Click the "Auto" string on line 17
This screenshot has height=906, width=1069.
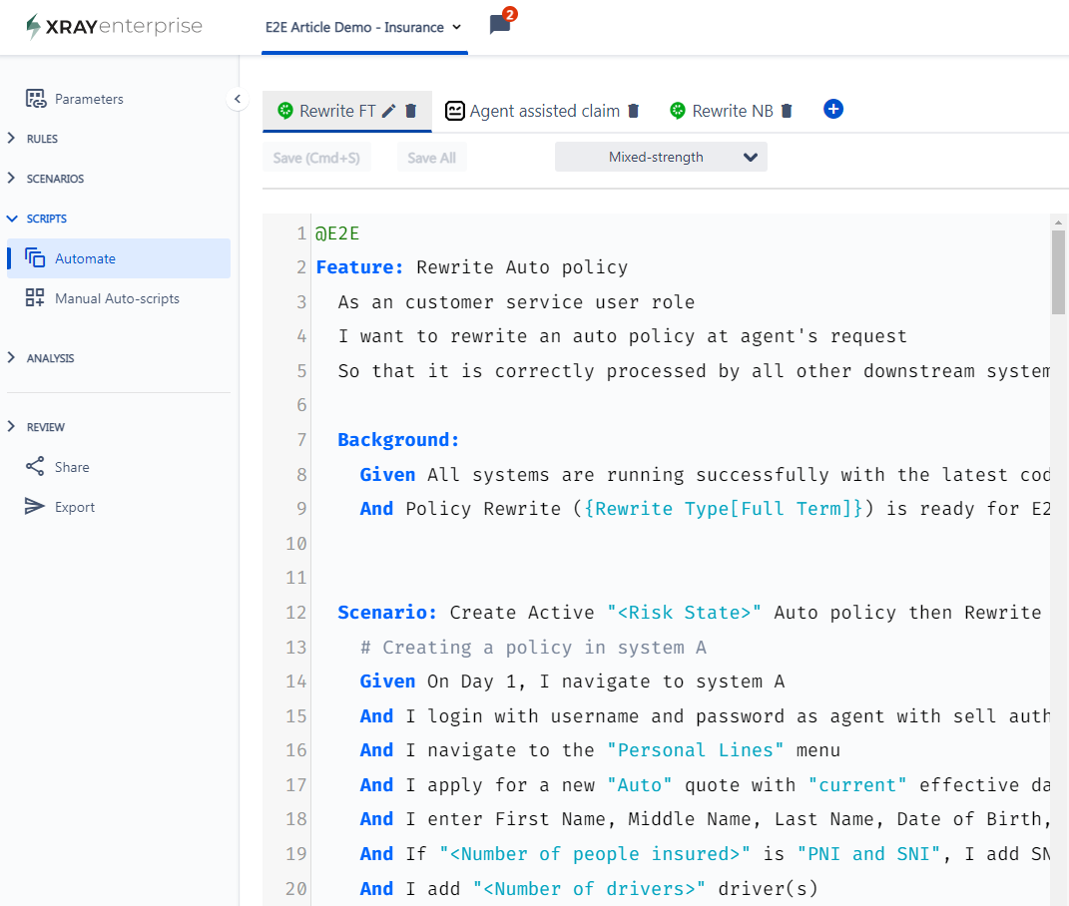tap(640, 784)
